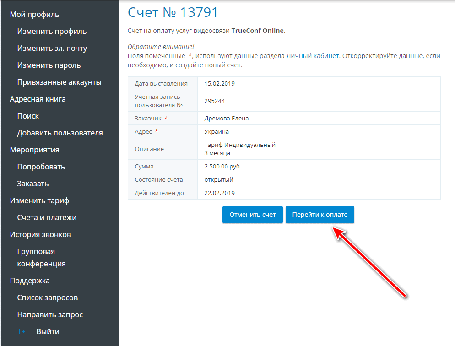The width and height of the screenshot is (455, 346).
Task: Open Мой профиль in sidebar
Action: [34, 14]
